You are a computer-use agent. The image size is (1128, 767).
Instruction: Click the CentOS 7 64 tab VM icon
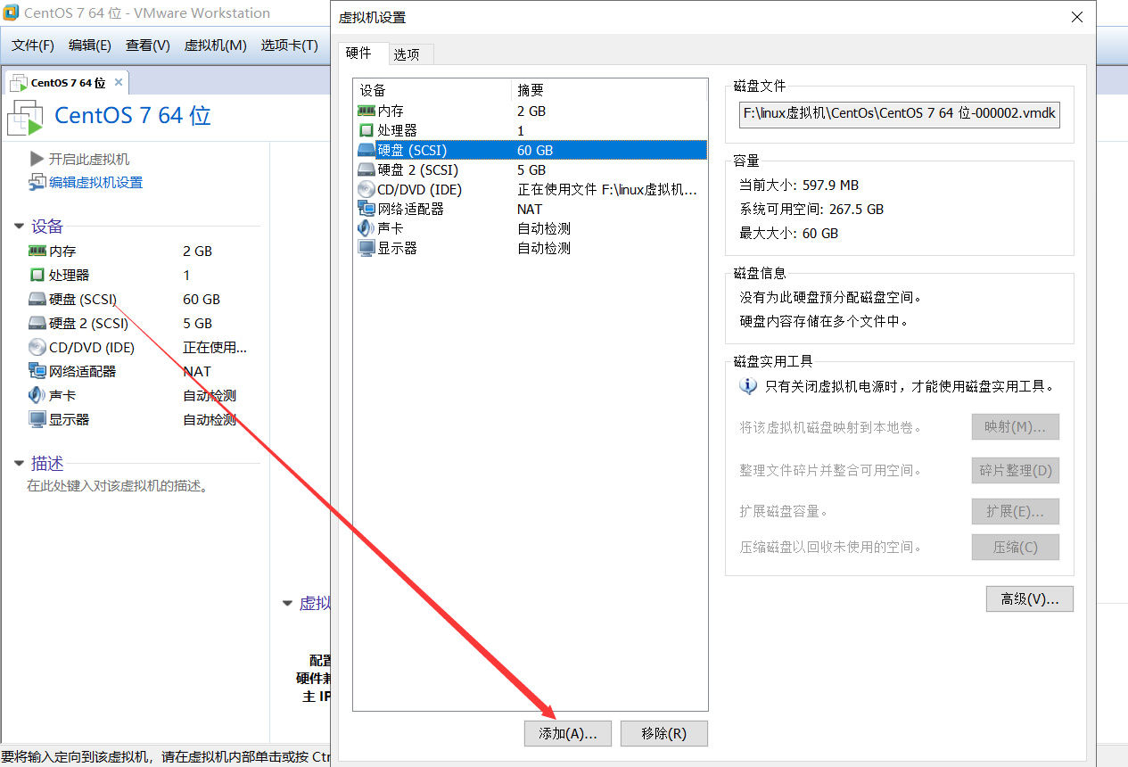pyautogui.click(x=19, y=83)
